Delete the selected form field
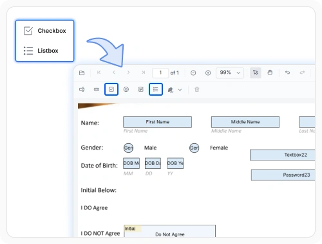Viewport: 322px width, 244px height. click(x=197, y=89)
